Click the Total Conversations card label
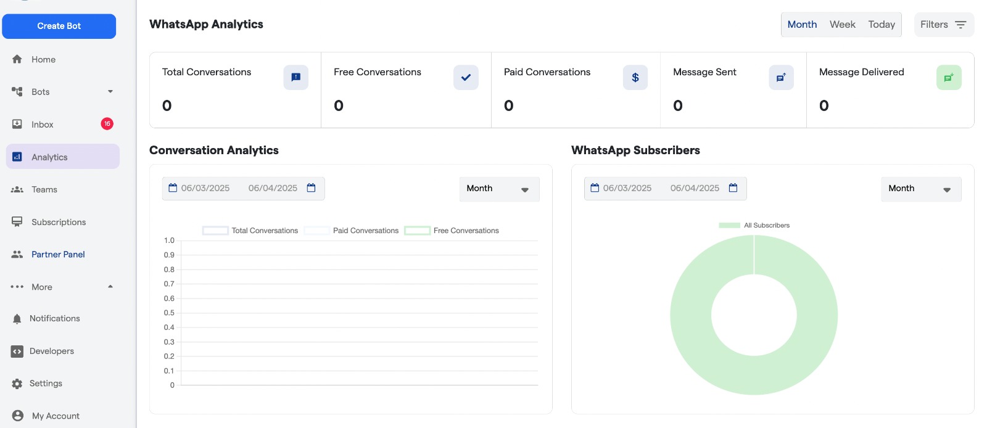 207,72
